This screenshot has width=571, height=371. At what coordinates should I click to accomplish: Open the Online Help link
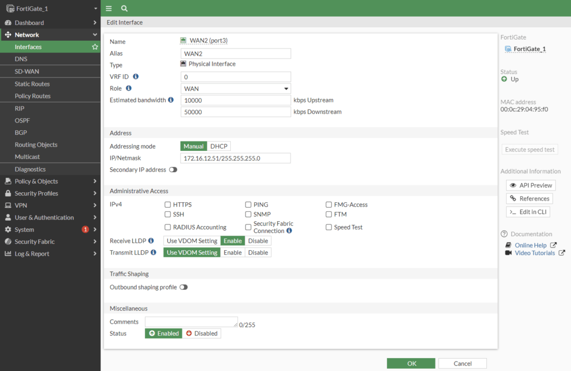point(531,245)
